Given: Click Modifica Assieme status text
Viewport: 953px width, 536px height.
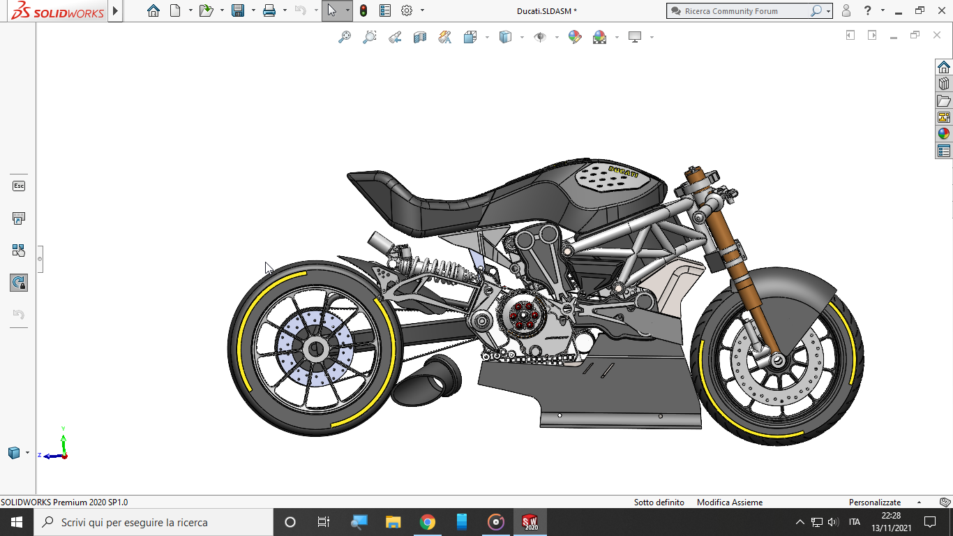Looking at the screenshot, I should pos(730,502).
